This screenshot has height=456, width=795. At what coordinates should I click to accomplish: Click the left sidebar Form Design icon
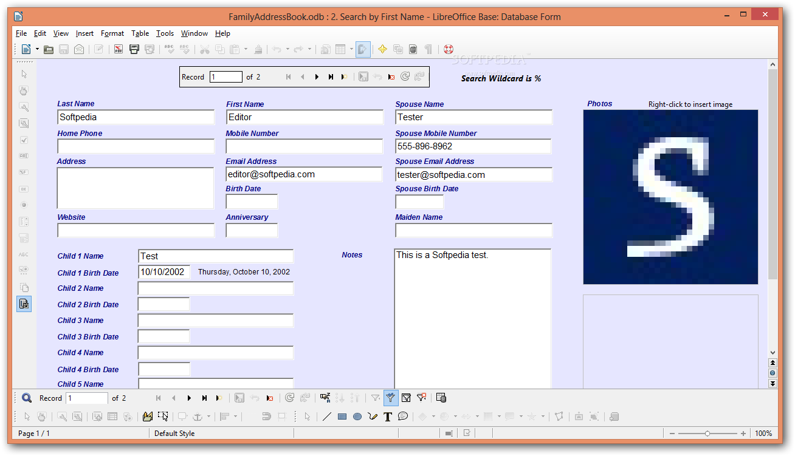tap(24, 304)
